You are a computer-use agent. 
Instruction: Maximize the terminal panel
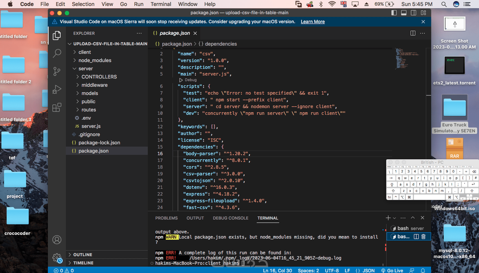[413, 218]
